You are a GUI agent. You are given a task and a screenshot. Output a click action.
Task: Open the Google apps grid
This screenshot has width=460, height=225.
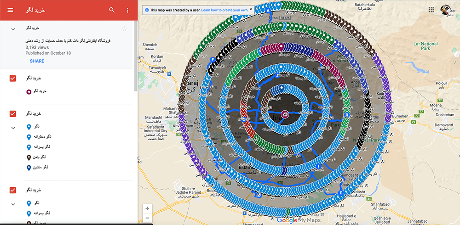coord(431,10)
